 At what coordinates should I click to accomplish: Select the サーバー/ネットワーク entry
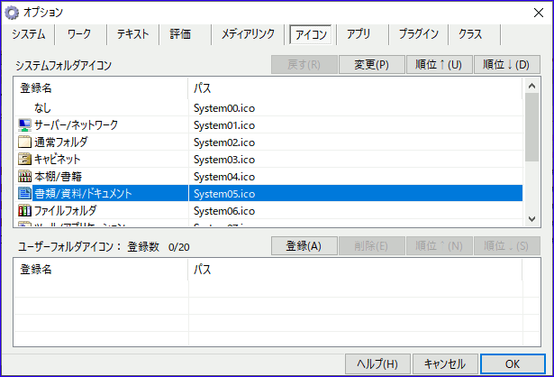point(268,125)
